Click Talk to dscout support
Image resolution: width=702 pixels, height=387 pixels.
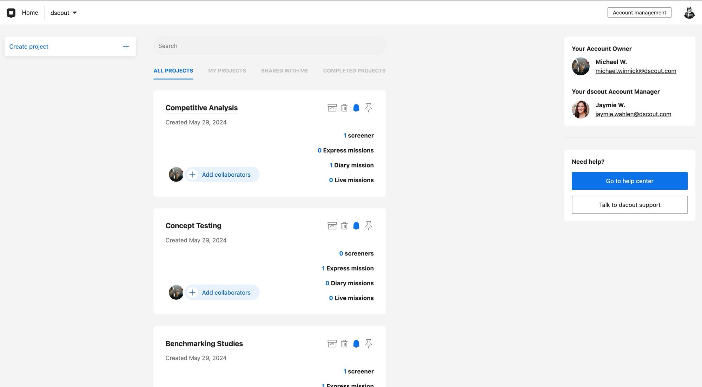629,205
